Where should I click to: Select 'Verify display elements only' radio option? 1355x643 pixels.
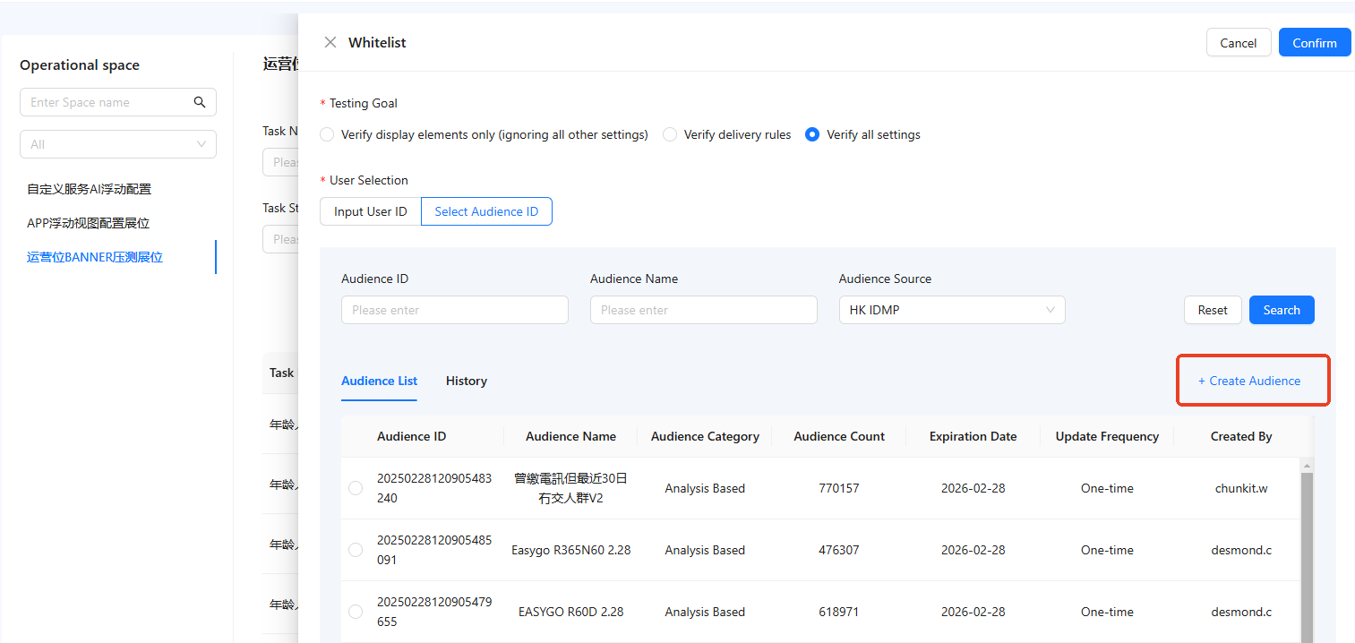(x=327, y=134)
